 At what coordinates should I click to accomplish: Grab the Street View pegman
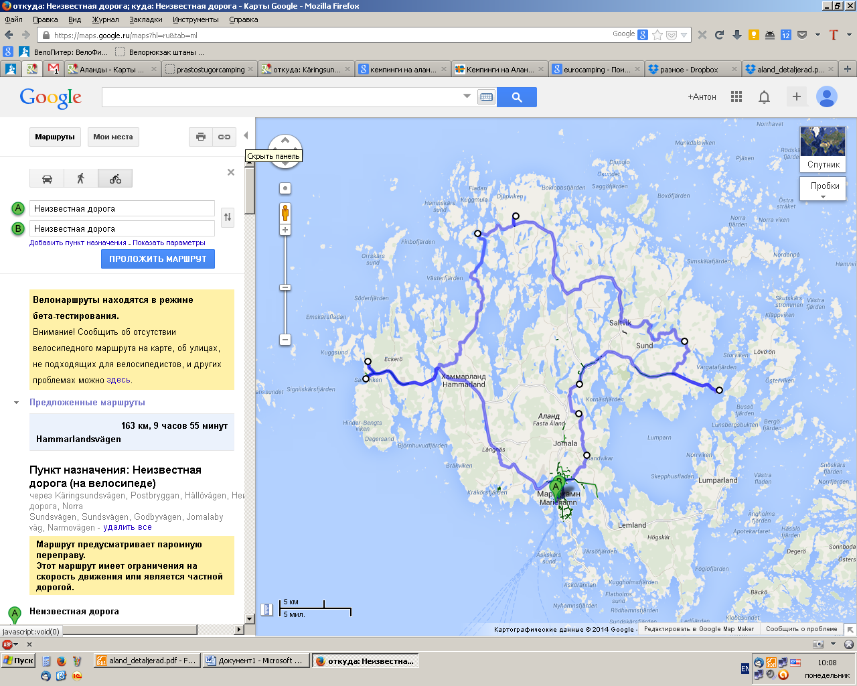pos(285,214)
